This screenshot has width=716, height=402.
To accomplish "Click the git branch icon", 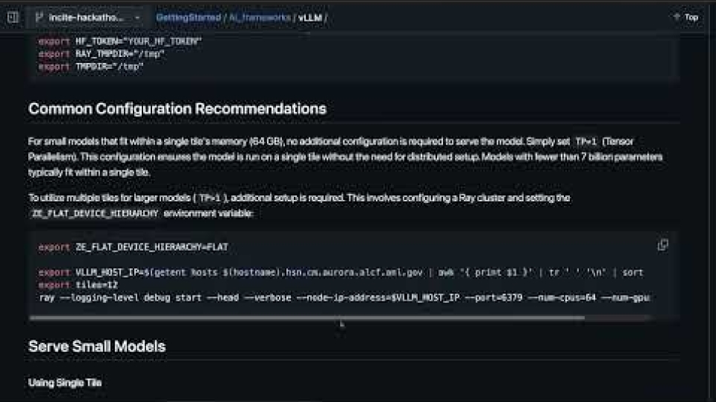I will (x=39, y=17).
